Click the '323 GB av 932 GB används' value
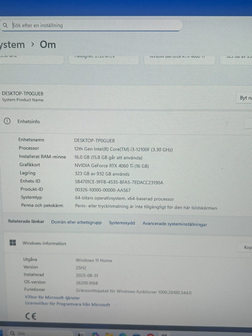Screen dimensions: 252x336 click(102, 174)
